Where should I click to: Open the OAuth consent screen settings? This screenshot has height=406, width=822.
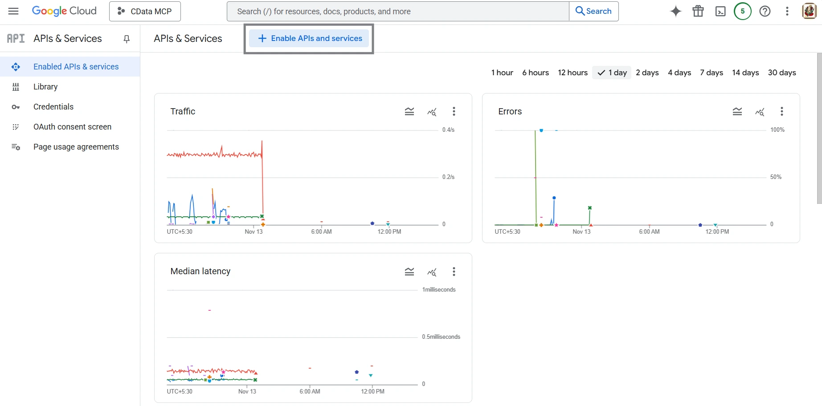pos(72,126)
